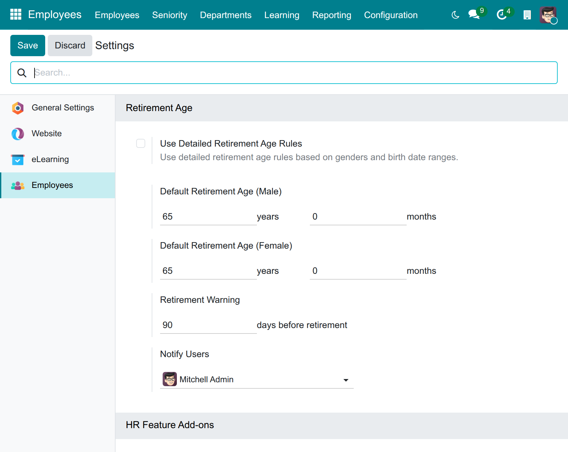The image size is (568, 452).
Task: Select eLearning settings in the sidebar
Action: [x=58, y=159]
